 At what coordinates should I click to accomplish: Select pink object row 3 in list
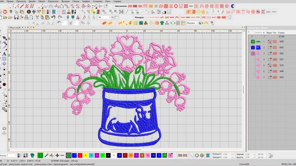coord(272,53)
